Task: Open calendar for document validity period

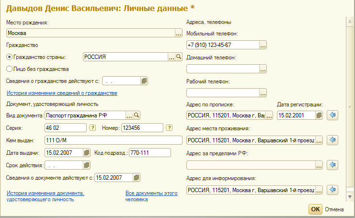Action: pos(87,165)
